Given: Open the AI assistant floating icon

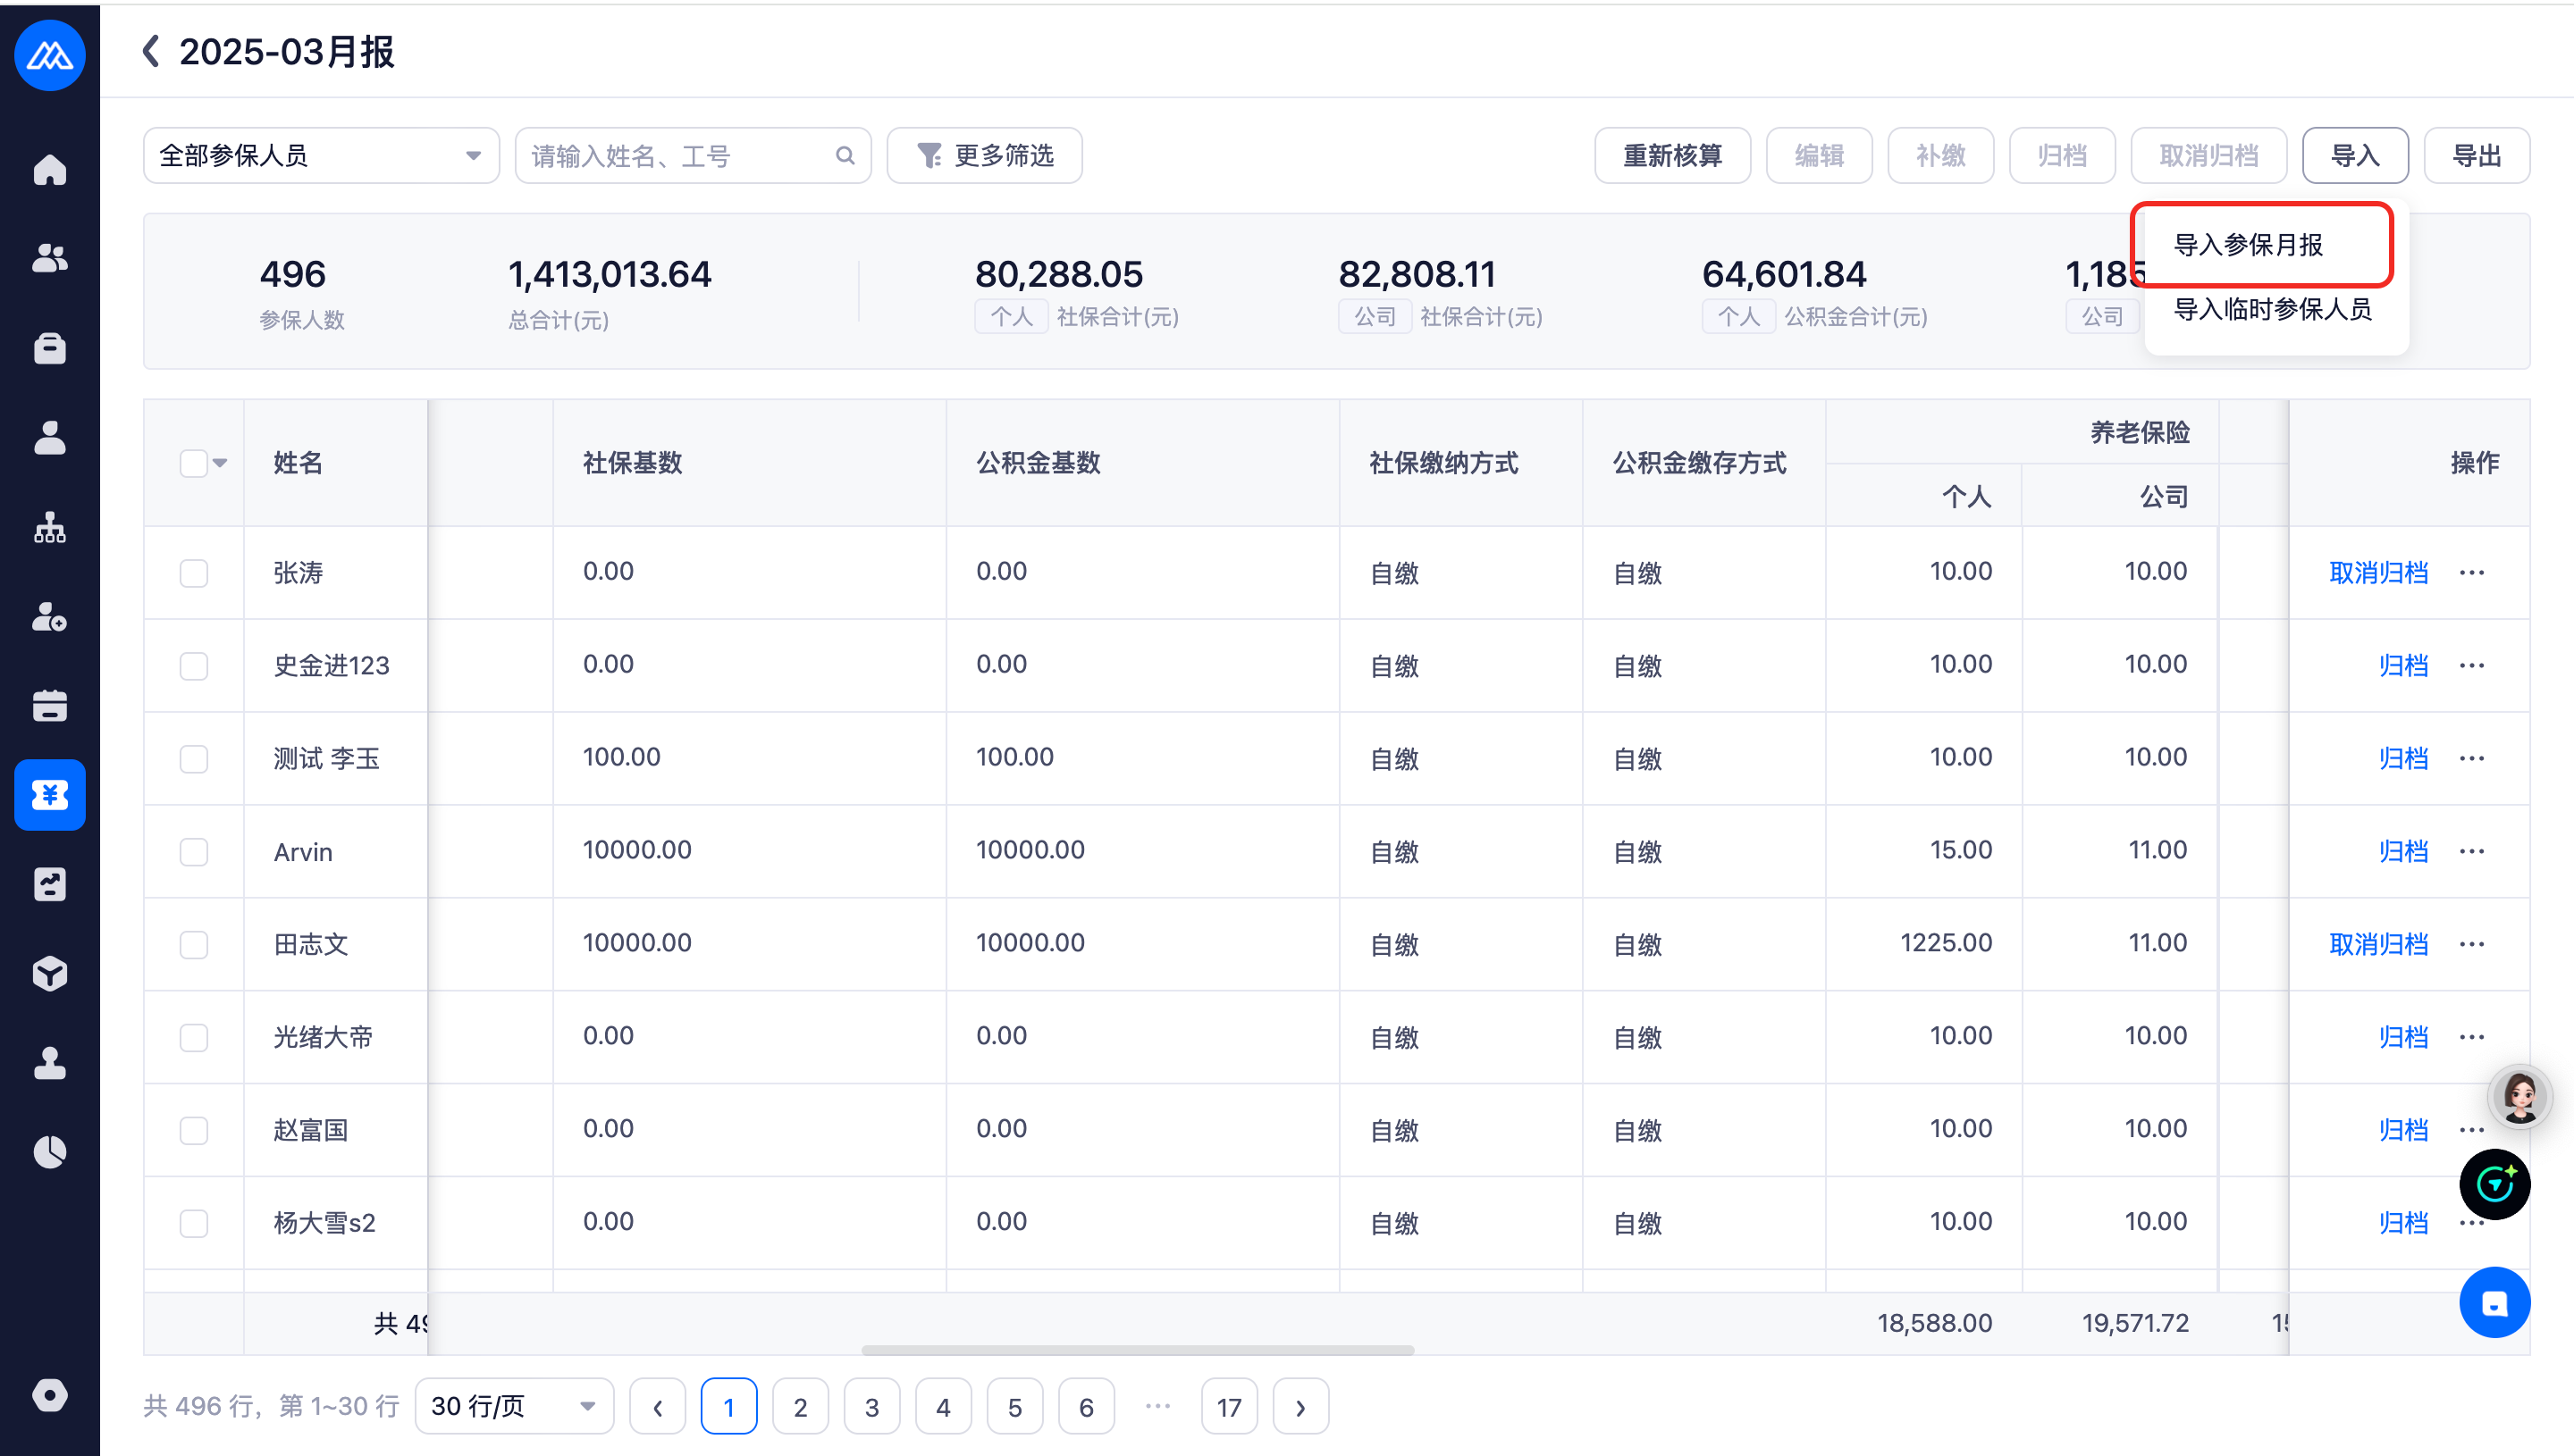Looking at the screenshot, I should pyautogui.click(x=2494, y=1185).
